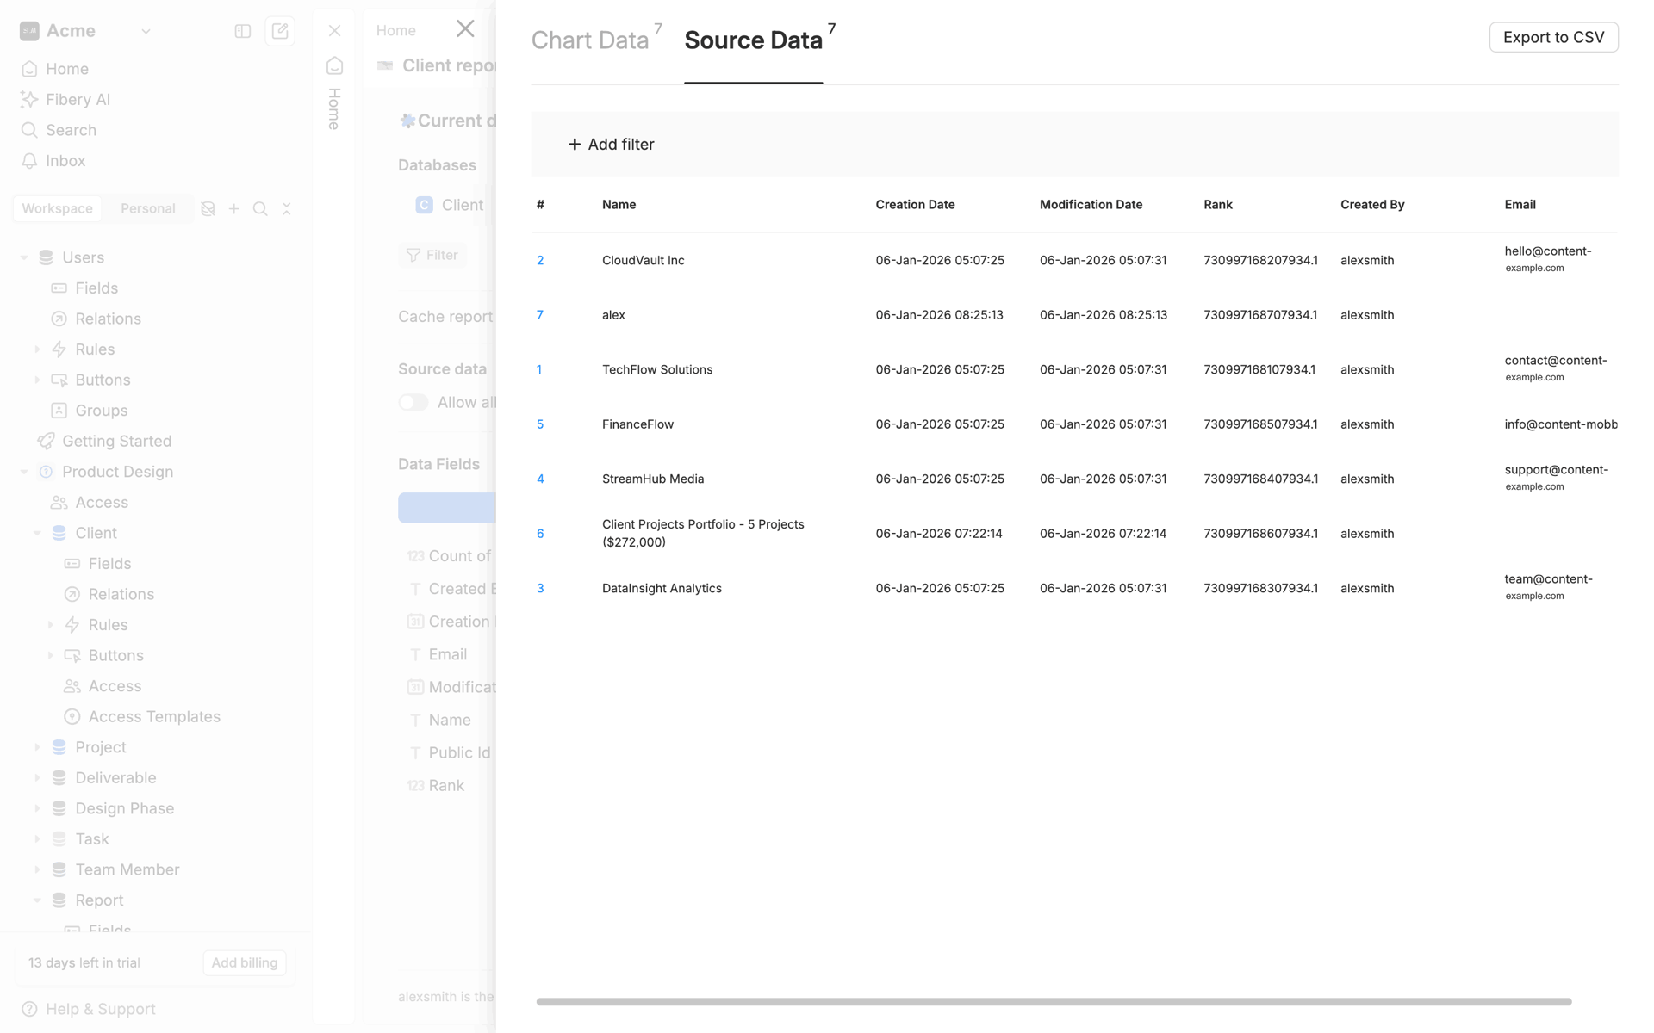Click Export to CSV button
Image resolution: width=1654 pixels, height=1033 pixels.
click(1553, 37)
